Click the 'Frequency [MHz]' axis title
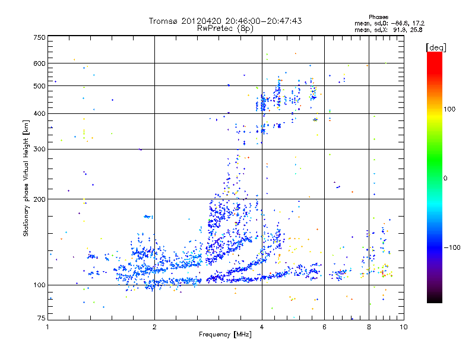This screenshot has width=475, height=356. click(x=225, y=335)
